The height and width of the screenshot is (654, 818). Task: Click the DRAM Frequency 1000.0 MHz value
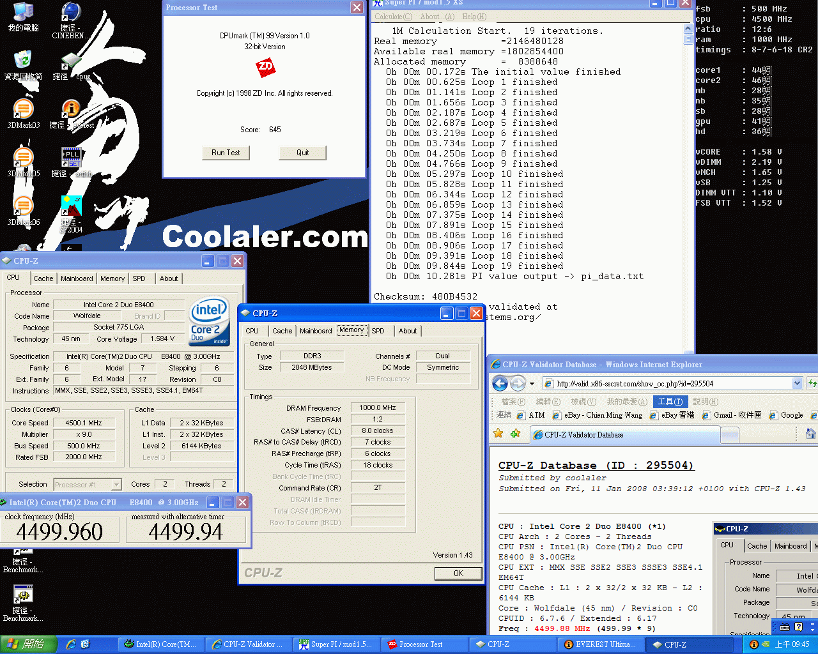pos(378,407)
